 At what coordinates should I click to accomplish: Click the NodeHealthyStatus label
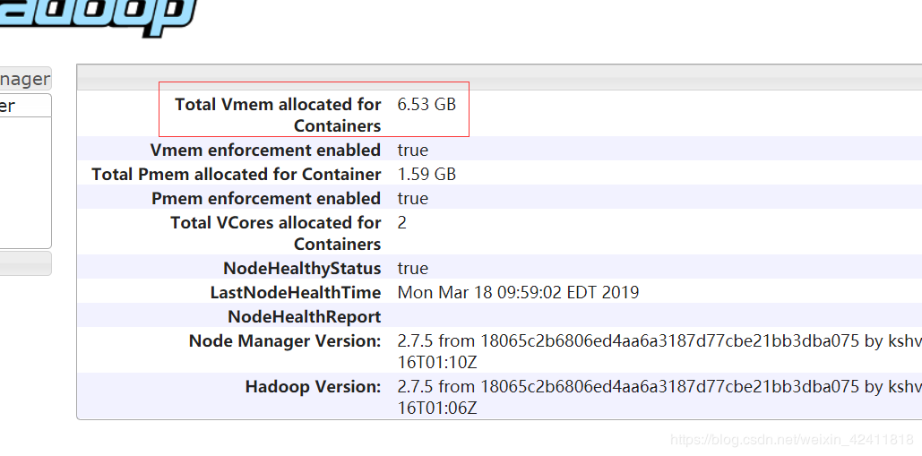coord(302,268)
